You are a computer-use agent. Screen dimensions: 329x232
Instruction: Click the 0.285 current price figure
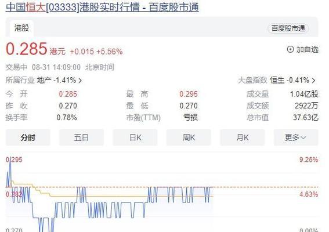[x=27, y=49]
